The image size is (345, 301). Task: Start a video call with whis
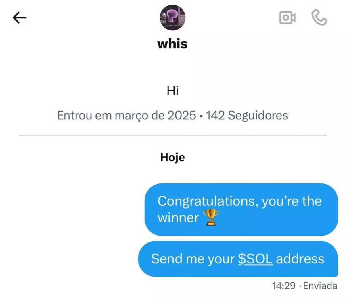pyautogui.click(x=287, y=18)
